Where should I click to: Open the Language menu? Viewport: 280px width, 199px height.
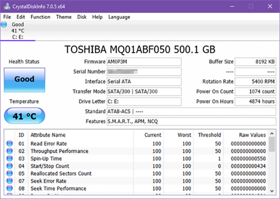pyautogui.click(x=119, y=17)
